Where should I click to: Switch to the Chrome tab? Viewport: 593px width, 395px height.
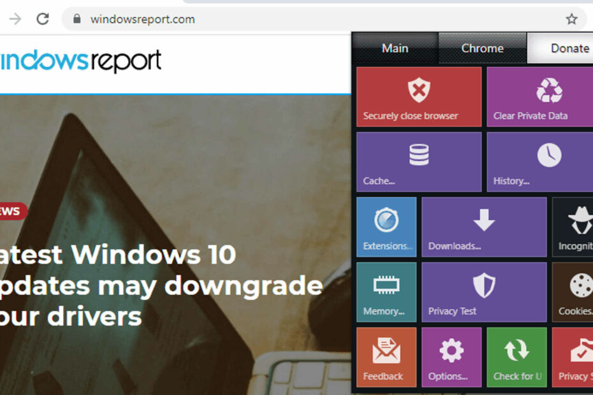pos(482,48)
